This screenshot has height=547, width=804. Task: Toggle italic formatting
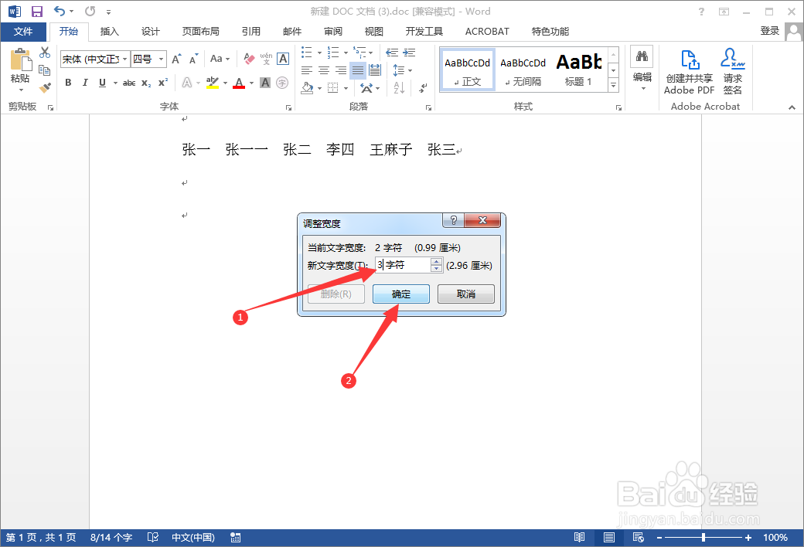[x=85, y=83]
